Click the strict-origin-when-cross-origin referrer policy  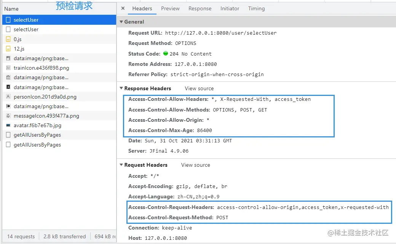(217, 75)
